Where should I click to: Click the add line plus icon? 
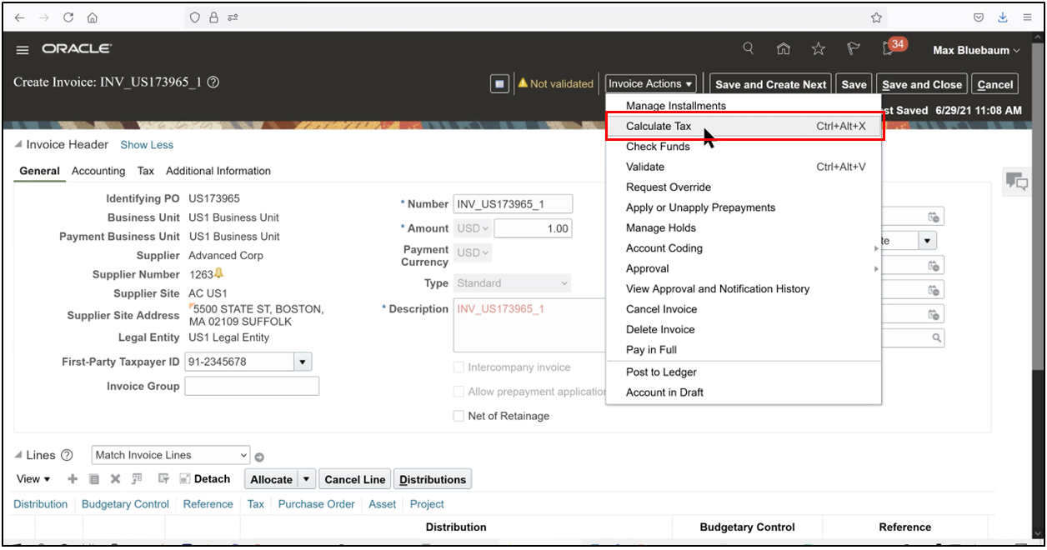(x=73, y=478)
